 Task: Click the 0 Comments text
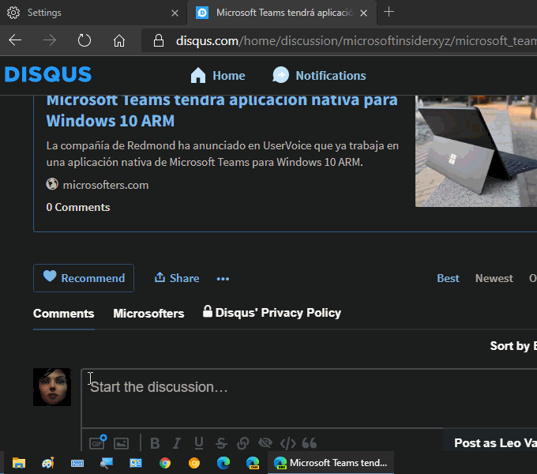click(x=78, y=207)
